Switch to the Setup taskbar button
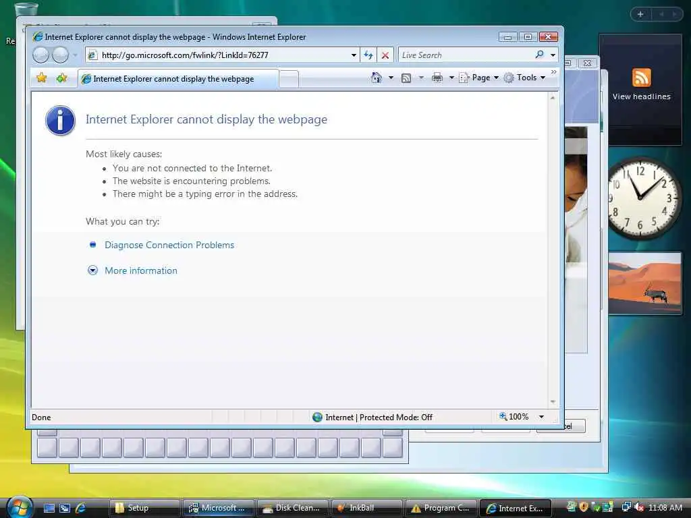 [x=144, y=508]
